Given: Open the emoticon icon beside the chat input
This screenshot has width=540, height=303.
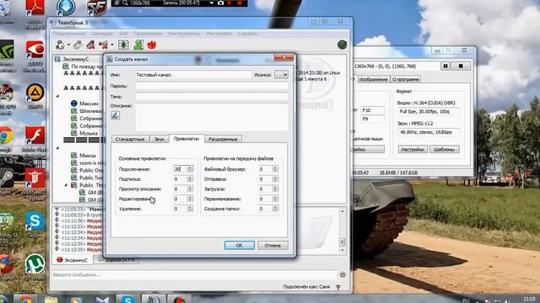Looking at the screenshot, I should [x=343, y=274].
